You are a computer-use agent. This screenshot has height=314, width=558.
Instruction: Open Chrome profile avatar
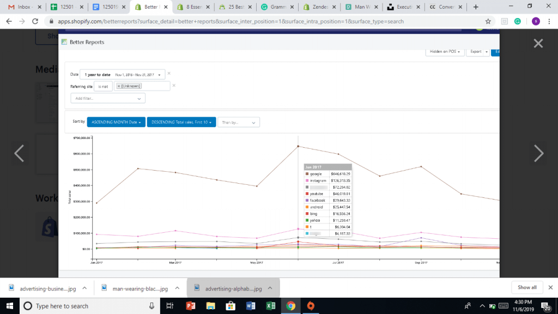(x=536, y=21)
